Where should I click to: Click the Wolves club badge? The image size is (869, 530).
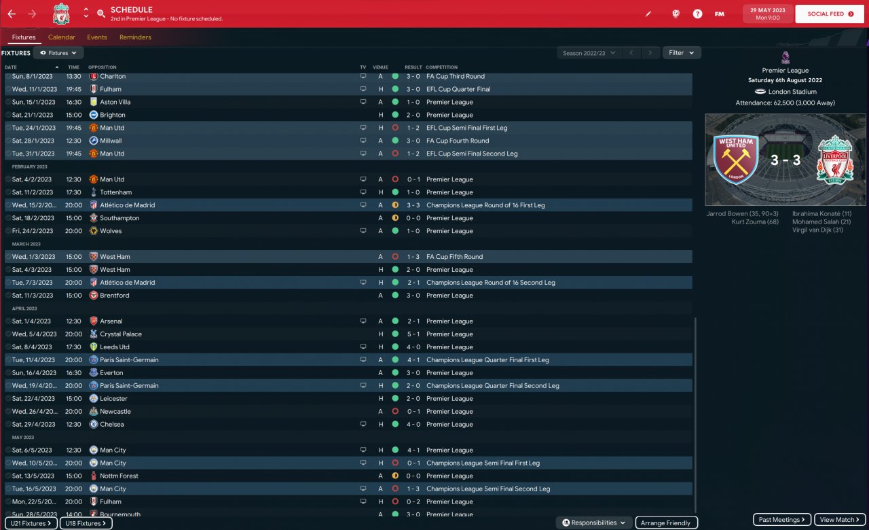point(94,231)
